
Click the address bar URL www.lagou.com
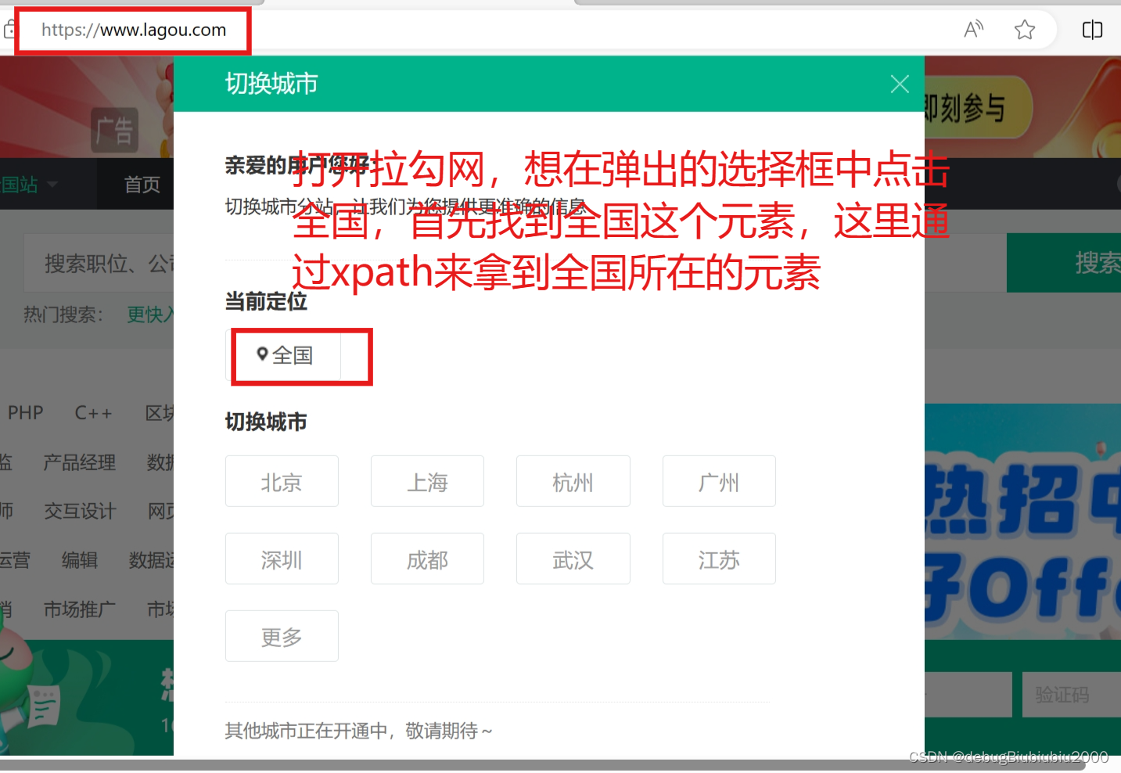tap(134, 30)
